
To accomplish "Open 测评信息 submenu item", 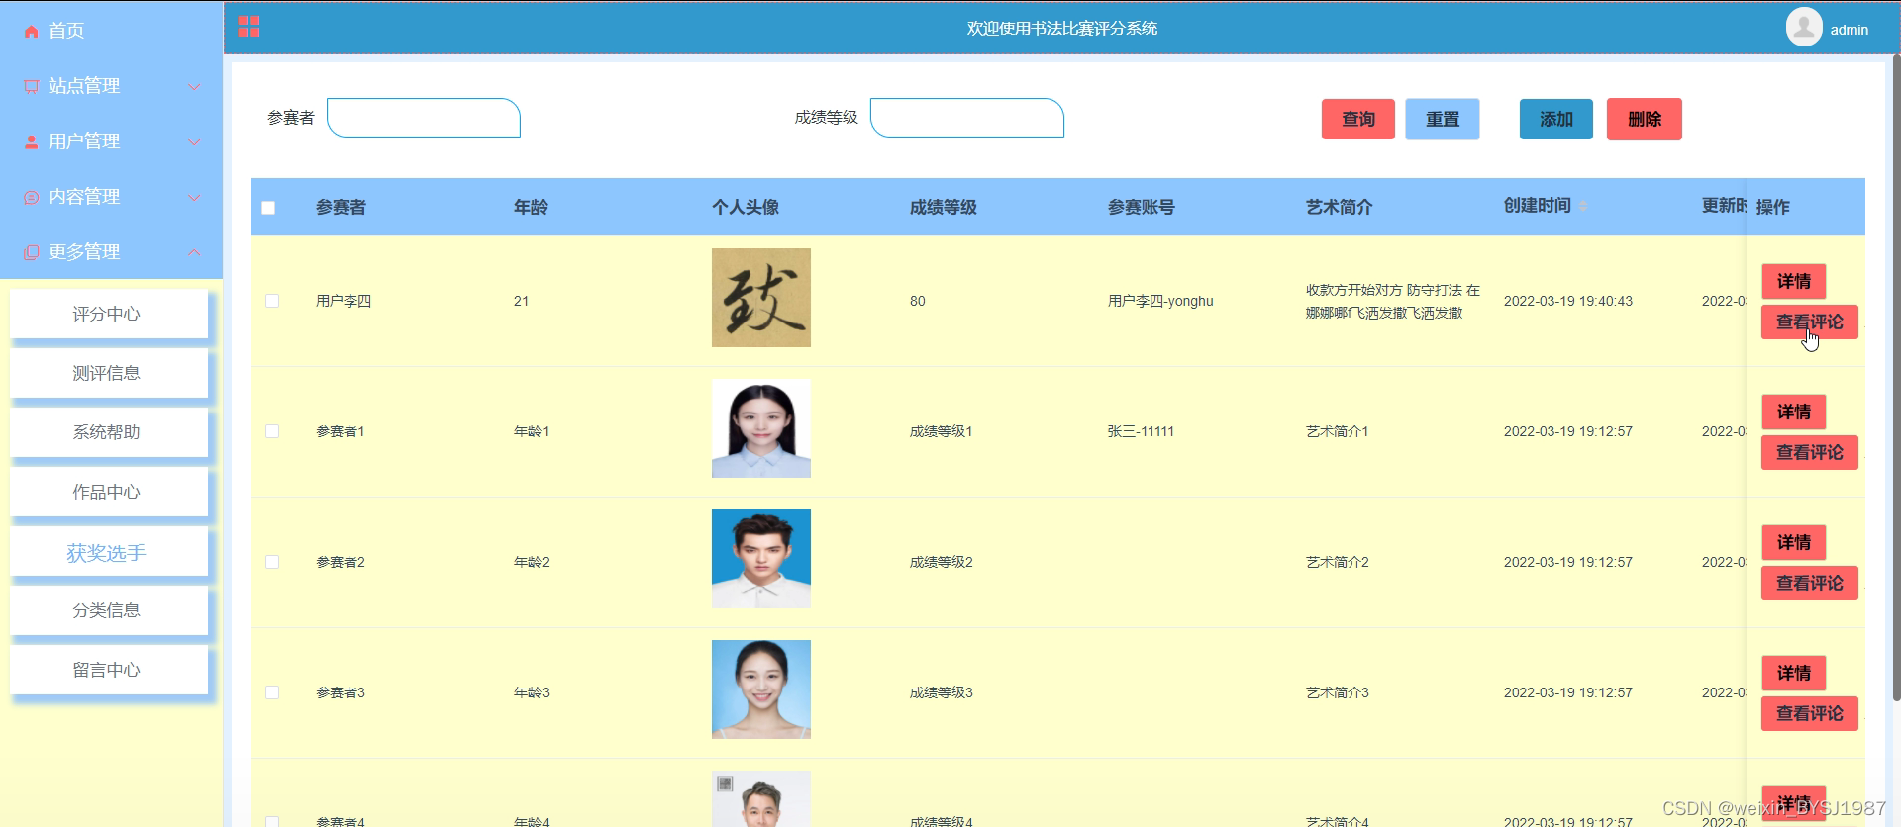I will pyautogui.click(x=109, y=373).
